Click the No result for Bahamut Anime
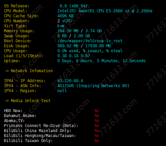Image resolution: width=166 pixels, height=146 pixels. coord(97,116)
